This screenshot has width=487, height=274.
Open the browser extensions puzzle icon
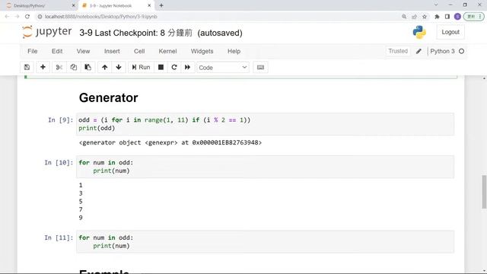(437, 17)
